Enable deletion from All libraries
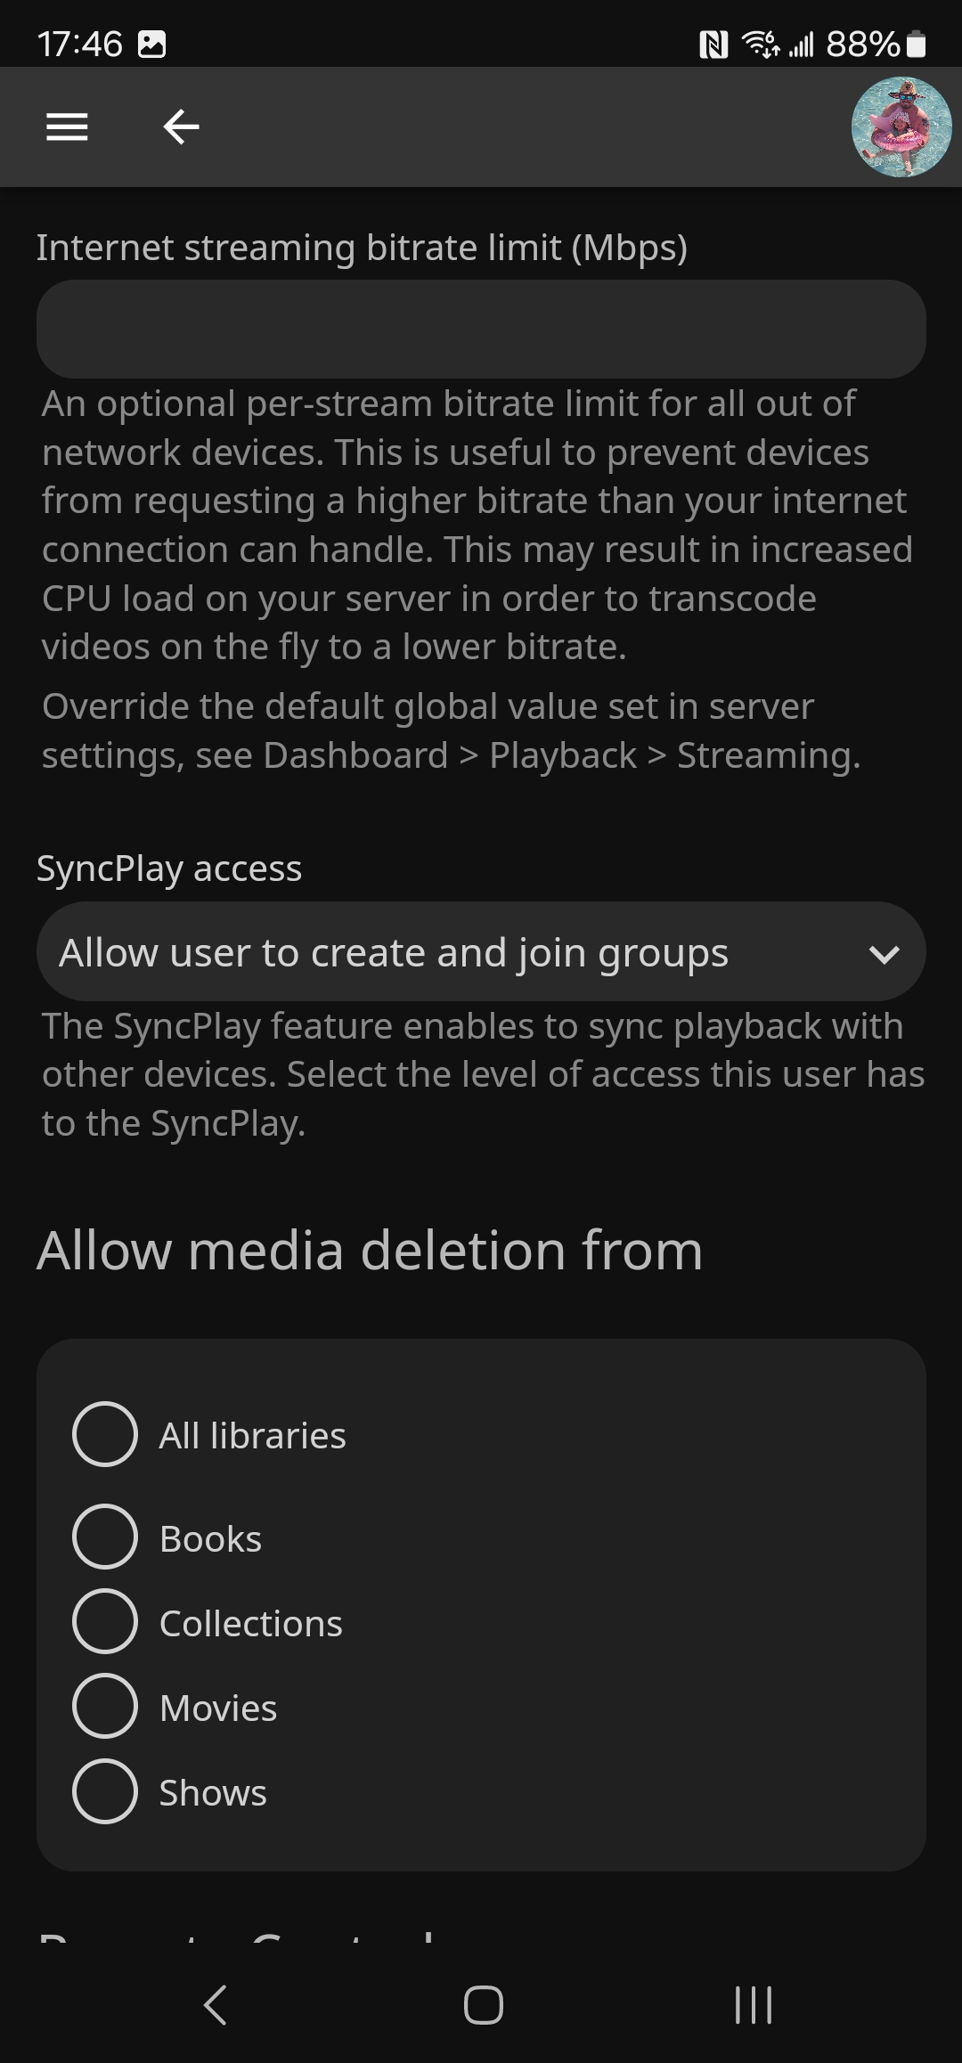The height and width of the screenshot is (2063, 962). 105,1434
